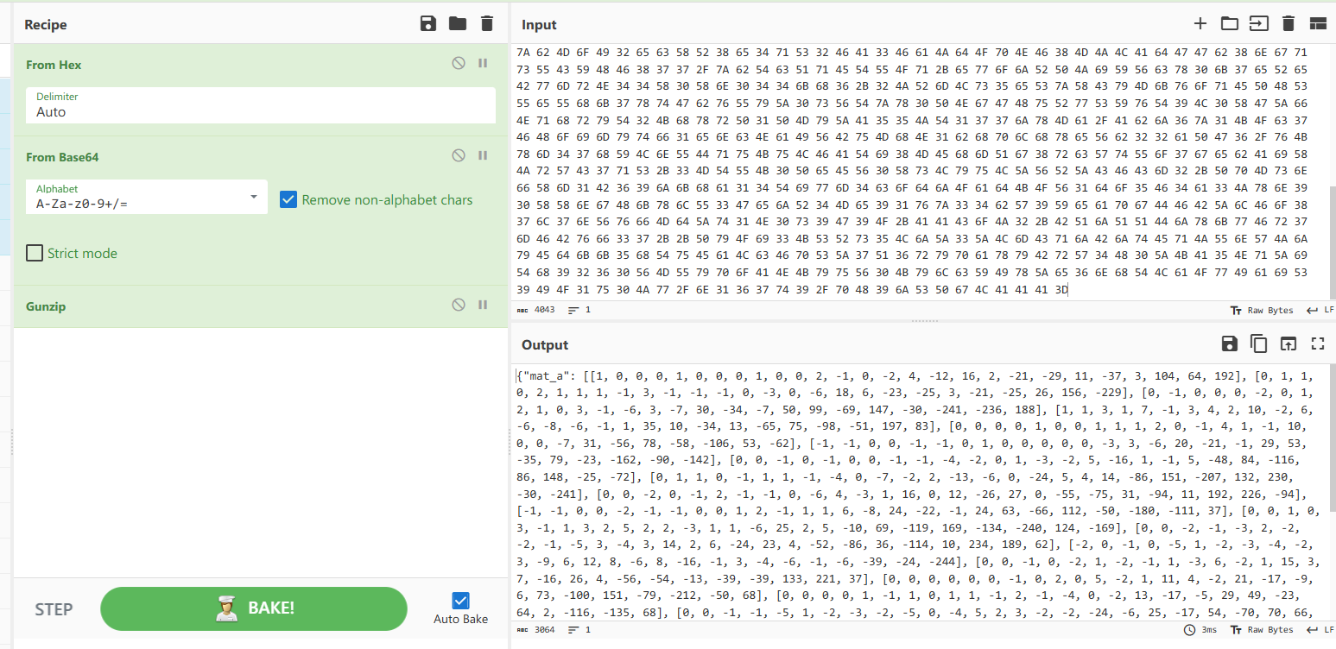Click the BAKE! button
The width and height of the screenshot is (1336, 649).
tap(254, 608)
